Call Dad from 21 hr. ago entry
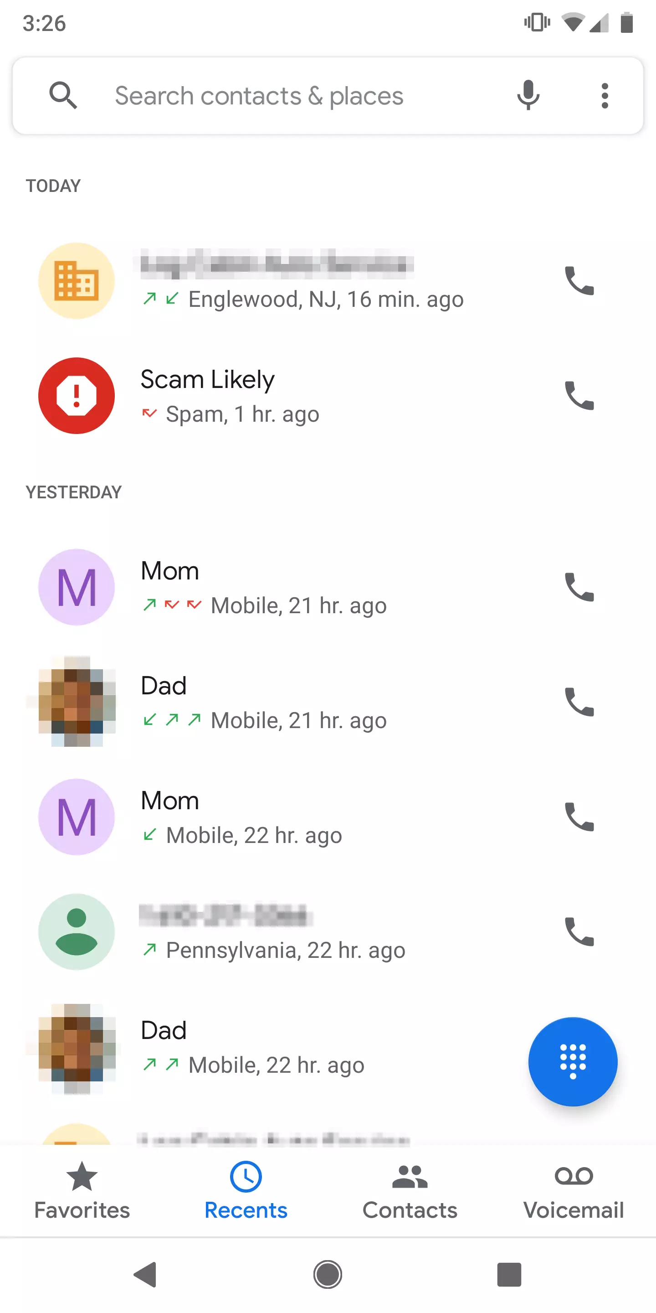The width and height of the screenshot is (656, 1313). (579, 702)
